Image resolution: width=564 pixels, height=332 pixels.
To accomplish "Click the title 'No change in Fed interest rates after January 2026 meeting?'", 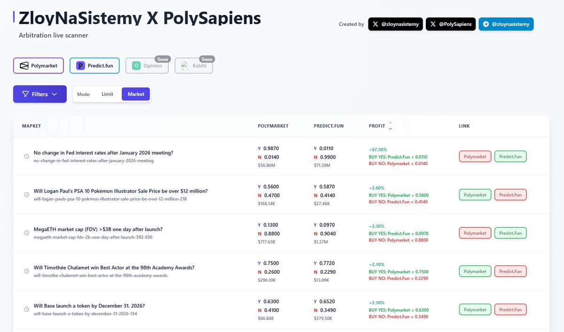I will coord(103,153).
